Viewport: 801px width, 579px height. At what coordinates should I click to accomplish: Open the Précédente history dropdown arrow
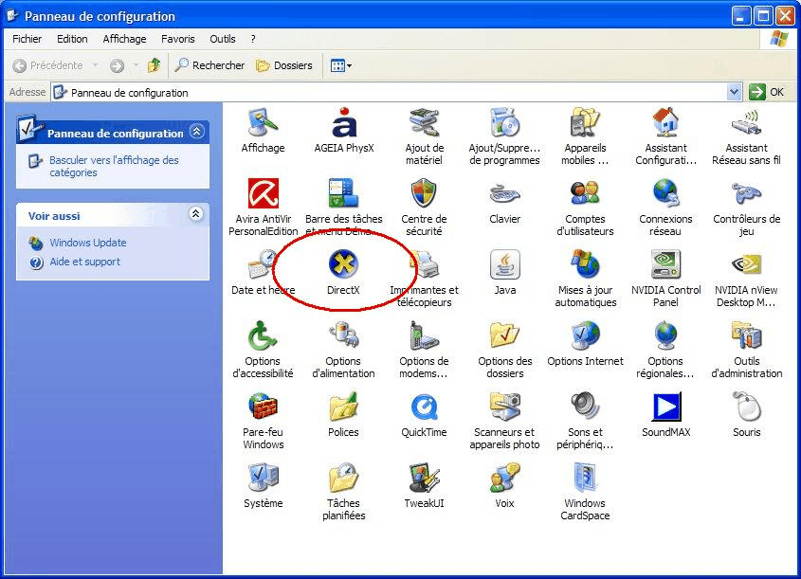(95, 65)
